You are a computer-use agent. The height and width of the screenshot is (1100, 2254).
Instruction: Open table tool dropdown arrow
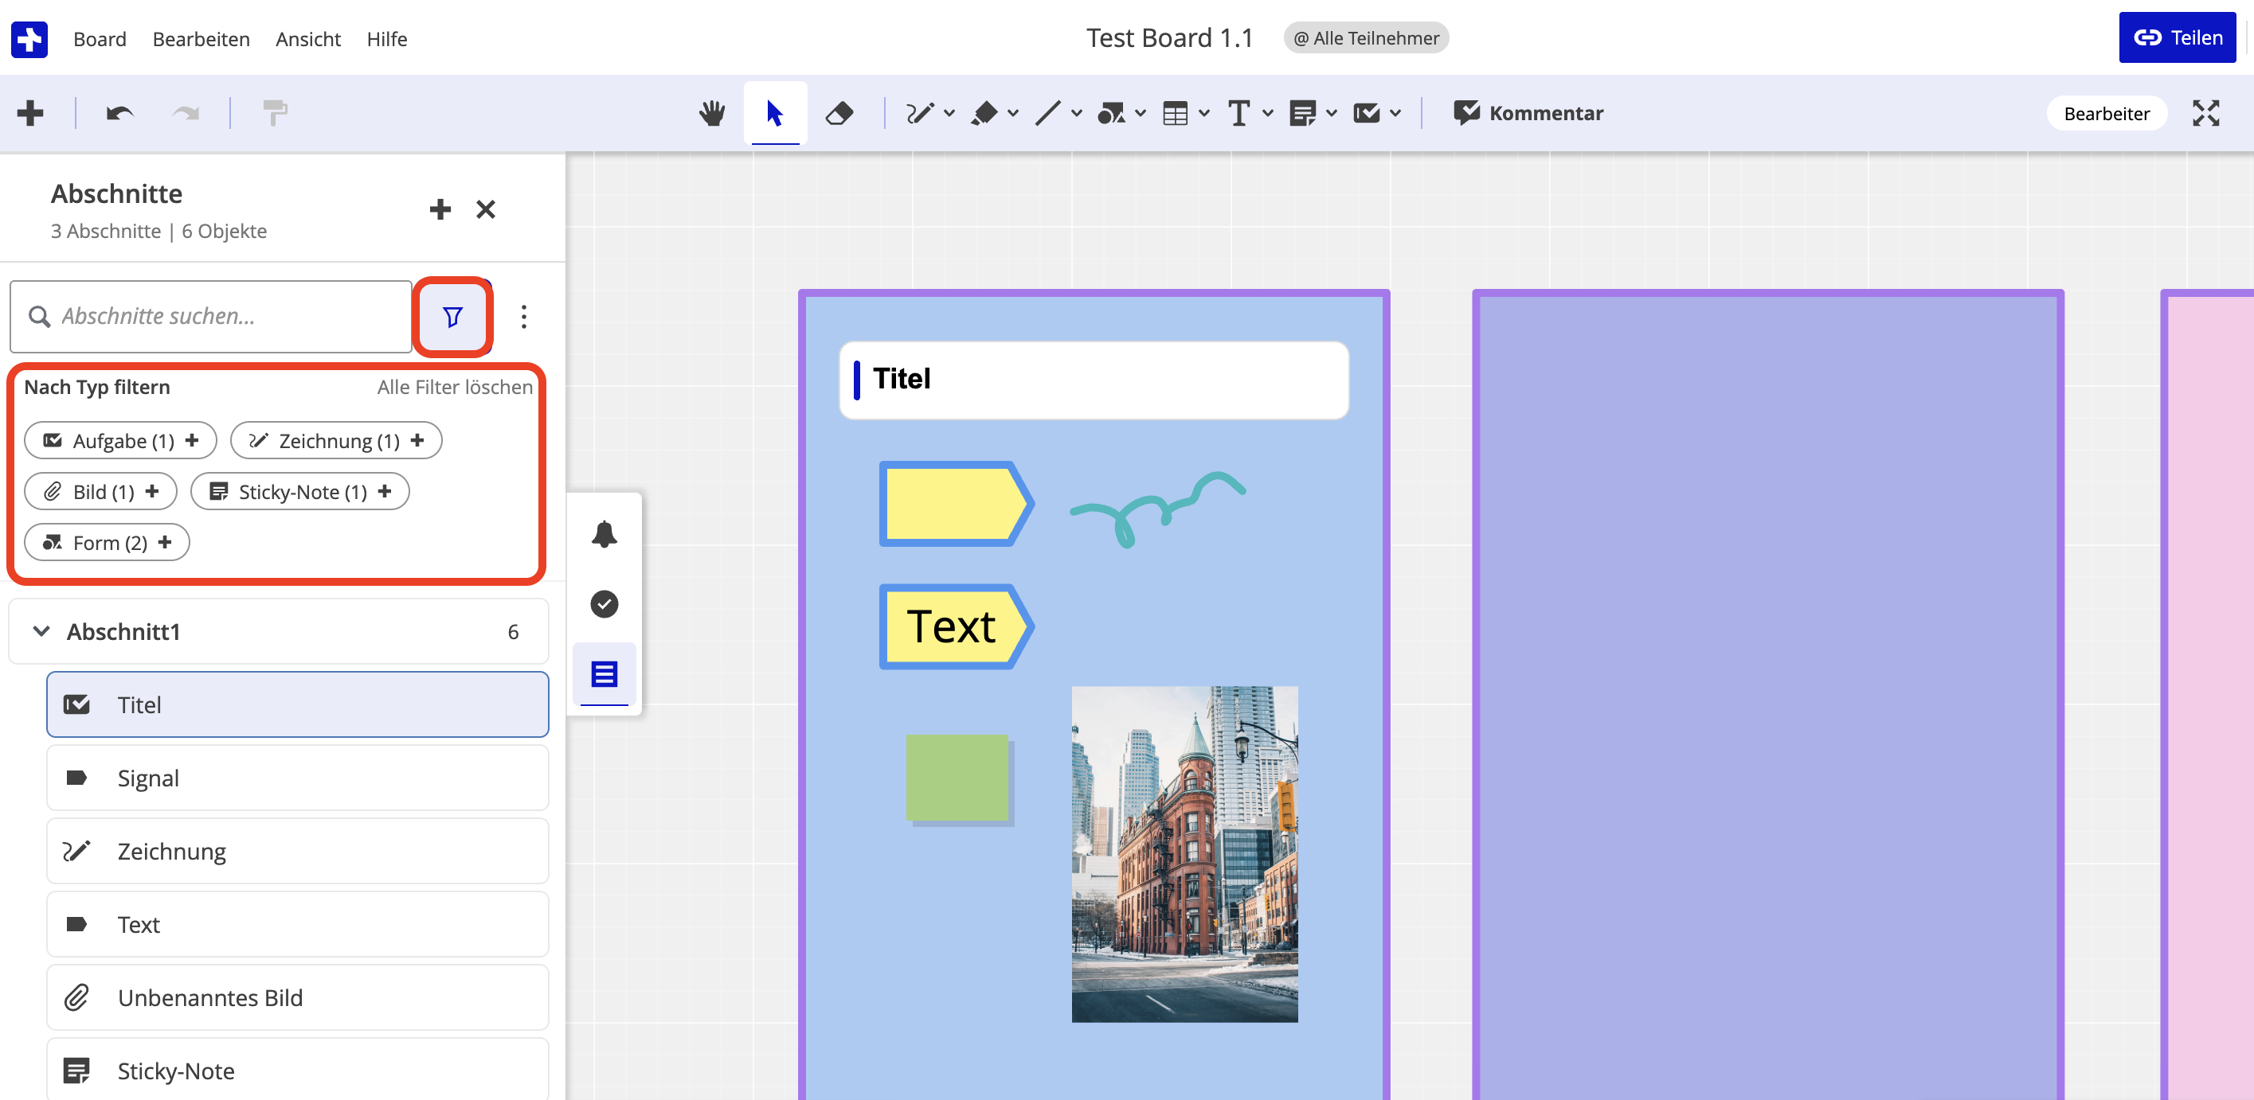[1205, 113]
